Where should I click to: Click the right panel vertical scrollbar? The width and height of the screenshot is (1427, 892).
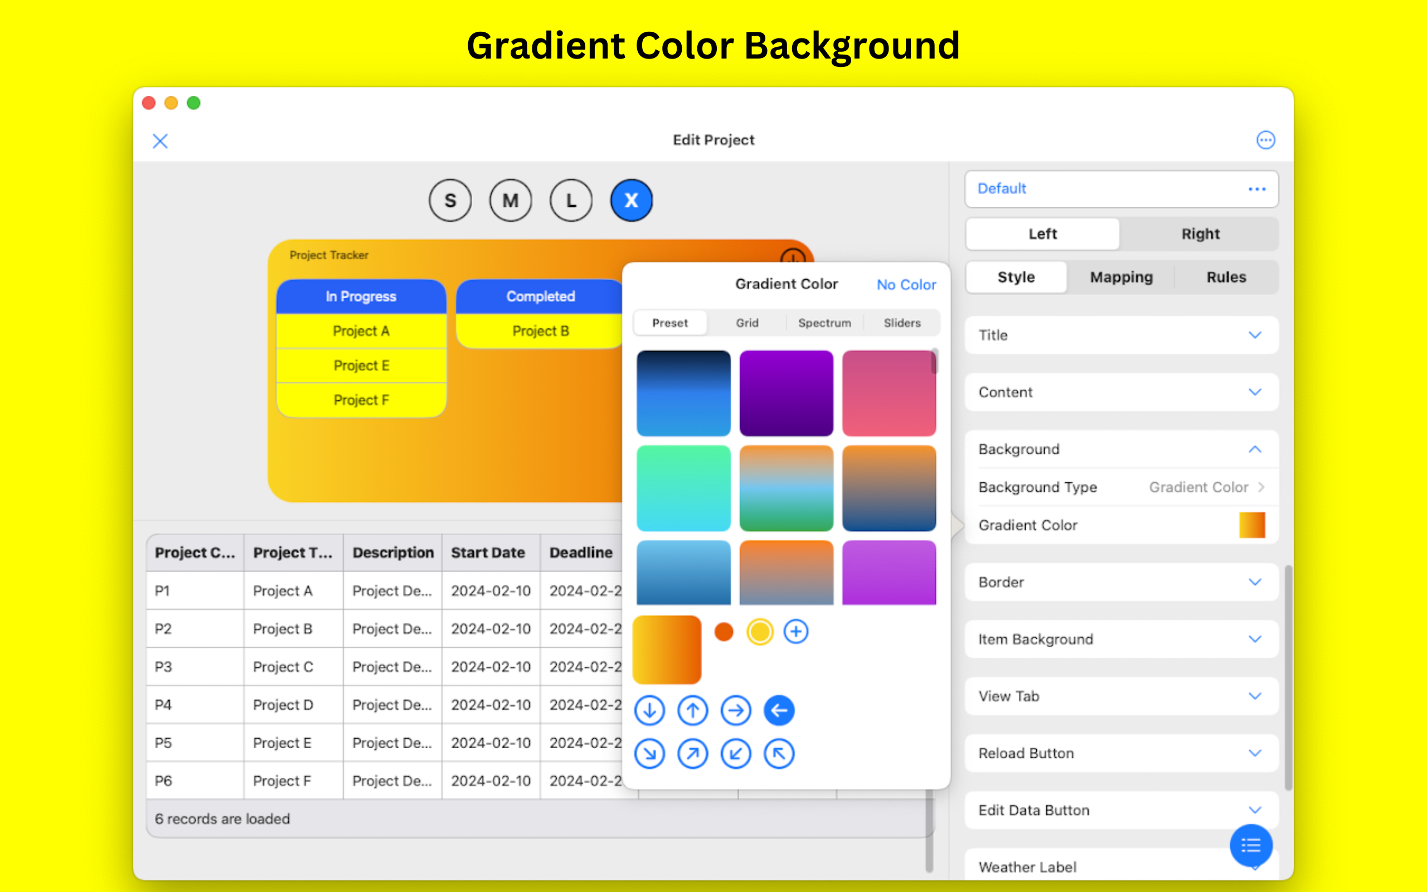tap(1288, 677)
